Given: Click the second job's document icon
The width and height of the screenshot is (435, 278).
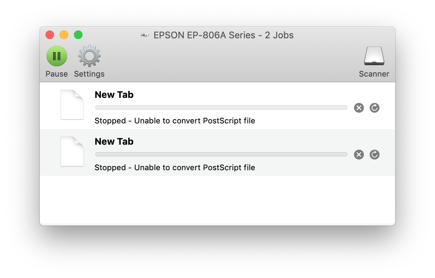Looking at the screenshot, I should [72, 151].
